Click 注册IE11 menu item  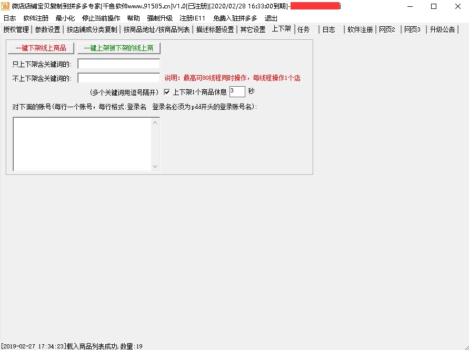(192, 18)
